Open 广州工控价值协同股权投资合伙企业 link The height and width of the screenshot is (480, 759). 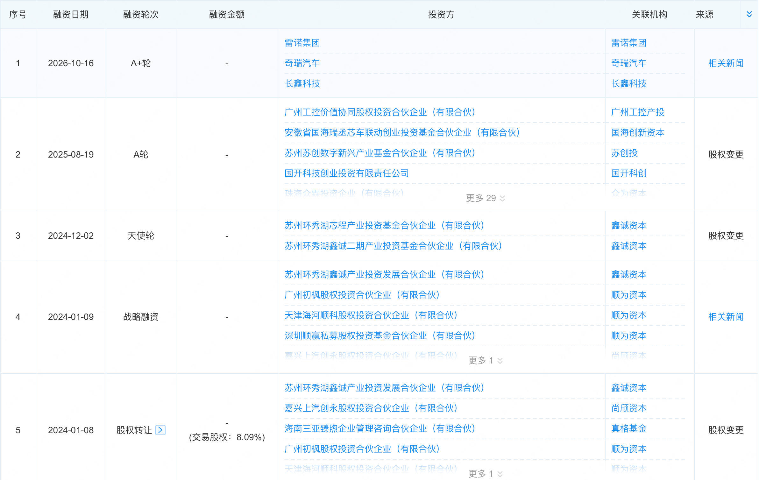[380, 112]
